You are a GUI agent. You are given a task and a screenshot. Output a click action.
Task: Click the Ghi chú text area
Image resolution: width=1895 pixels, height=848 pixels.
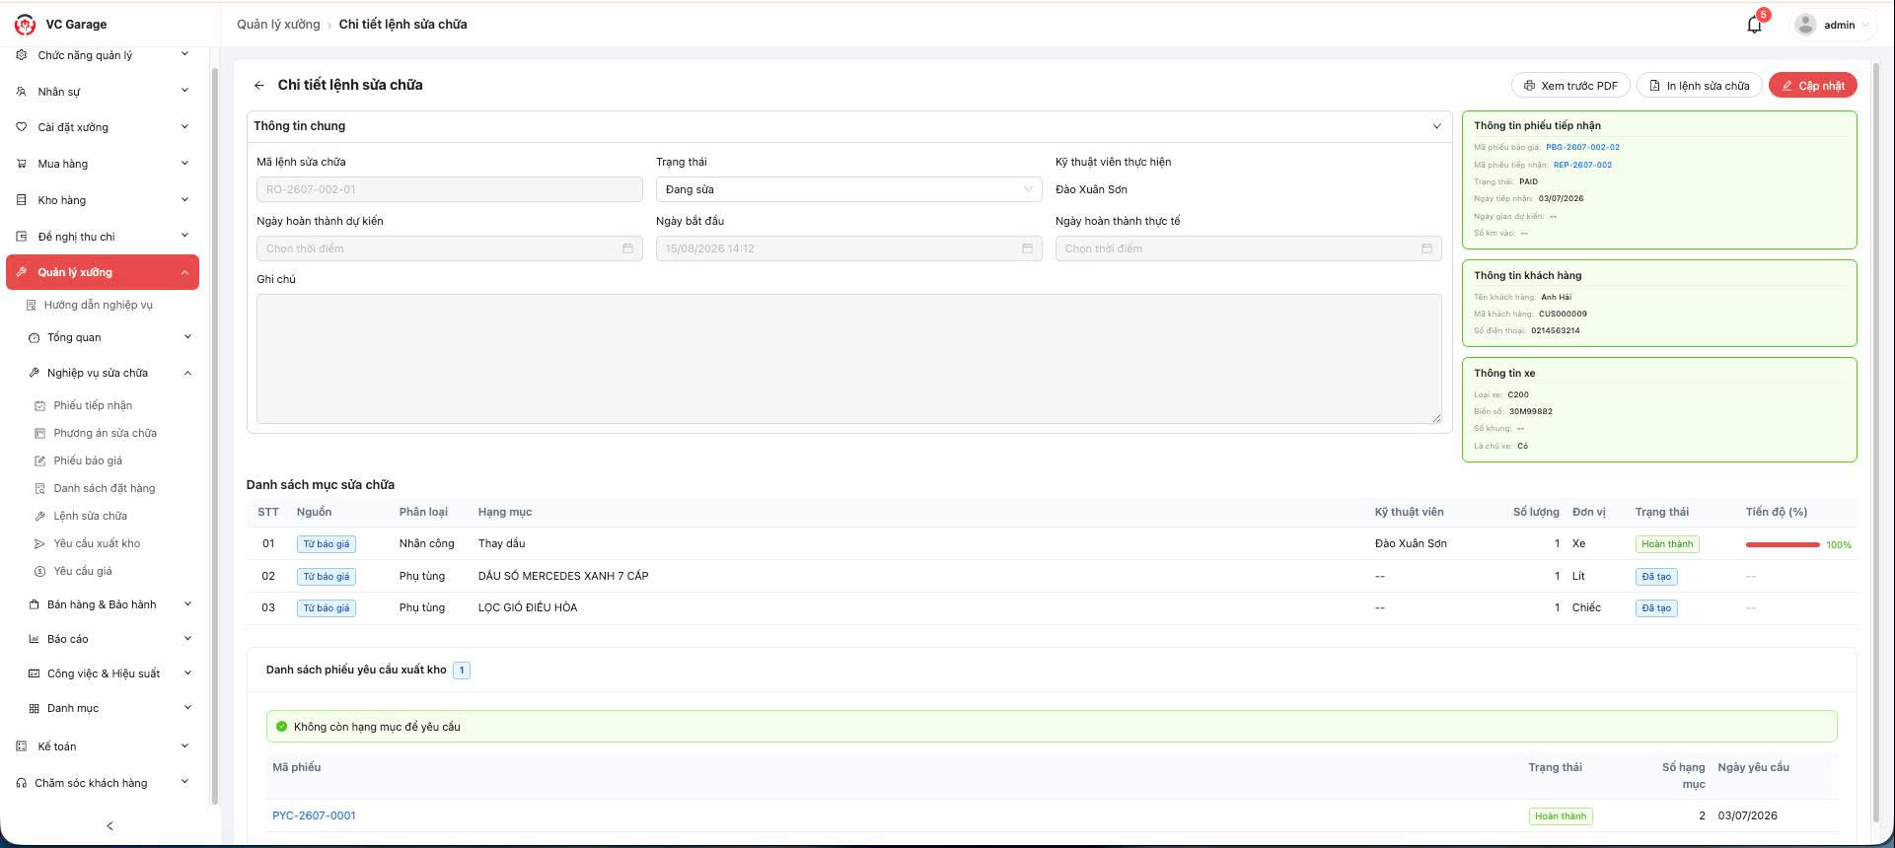[x=848, y=359]
